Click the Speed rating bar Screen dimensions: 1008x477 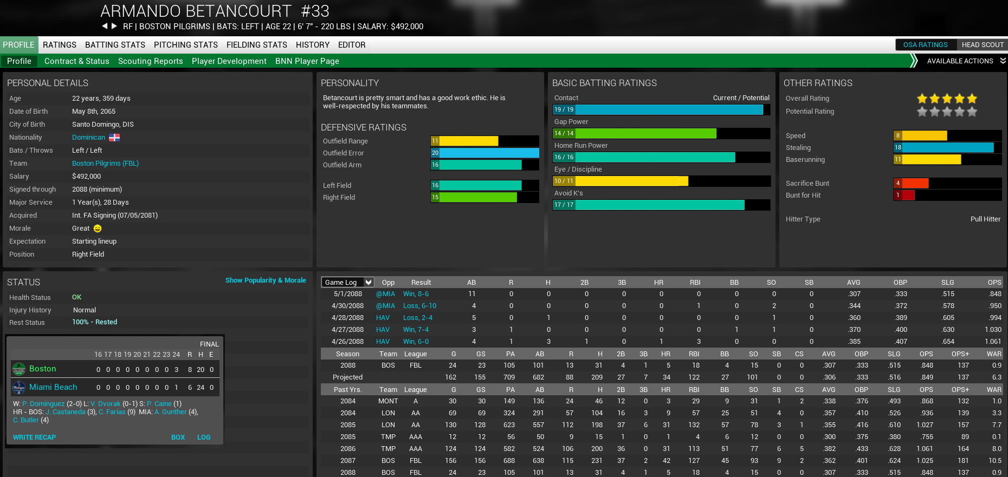tap(947, 135)
